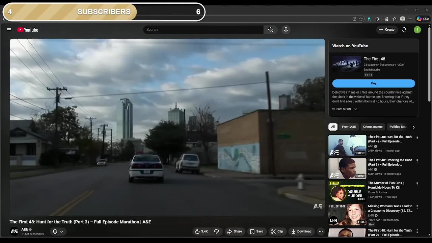432x243 pixels.
Task: Open The Murder of Two Girls video title
Action: tap(386, 185)
